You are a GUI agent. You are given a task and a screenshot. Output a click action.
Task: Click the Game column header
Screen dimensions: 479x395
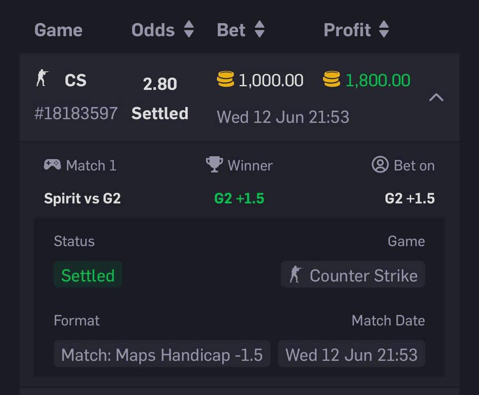(x=59, y=30)
